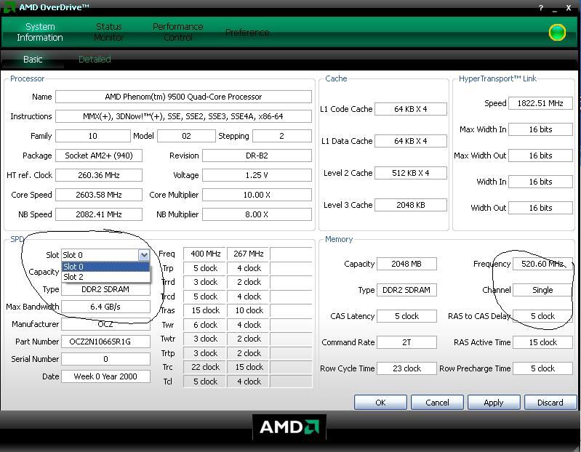Click the Level 2 Cache 512 KB X 4
Viewport: 581px width, 452px height.
pyautogui.click(x=411, y=173)
